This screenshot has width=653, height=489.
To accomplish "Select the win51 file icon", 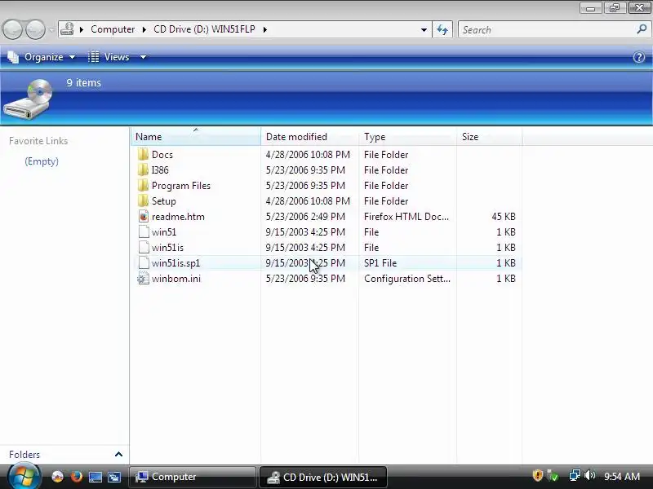I will click(x=144, y=231).
